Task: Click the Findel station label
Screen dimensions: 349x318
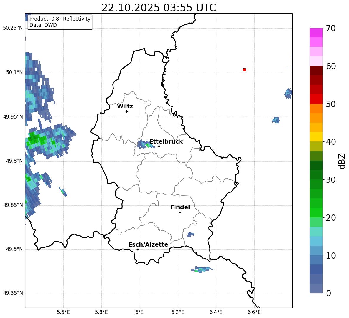Action: [180, 207]
